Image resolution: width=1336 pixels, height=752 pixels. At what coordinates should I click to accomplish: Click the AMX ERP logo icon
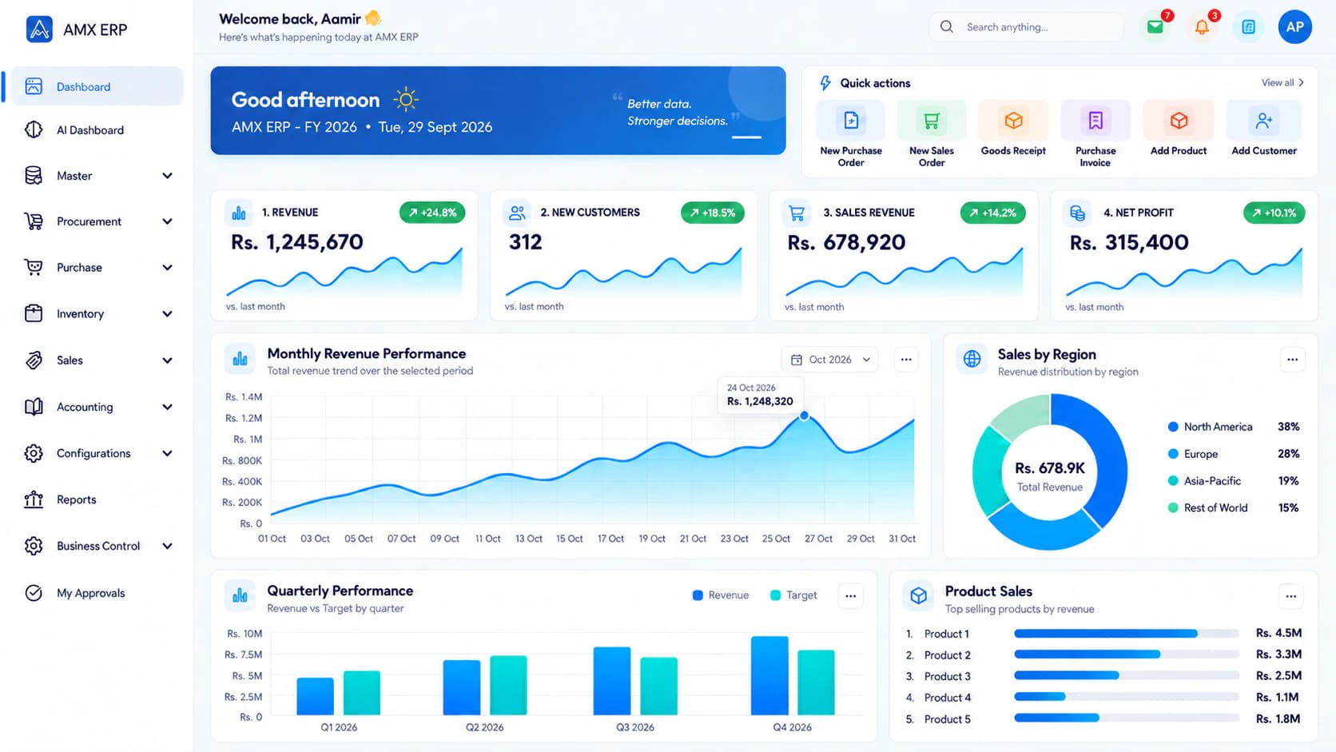pyautogui.click(x=39, y=30)
